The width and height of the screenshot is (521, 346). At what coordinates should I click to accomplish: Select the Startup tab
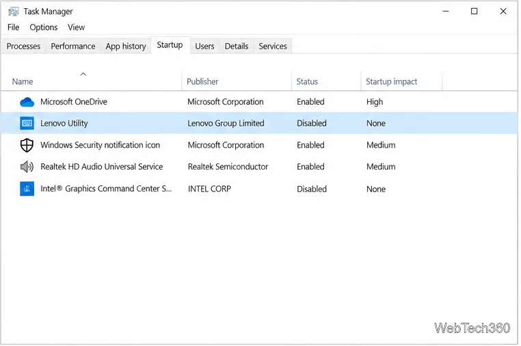170,45
